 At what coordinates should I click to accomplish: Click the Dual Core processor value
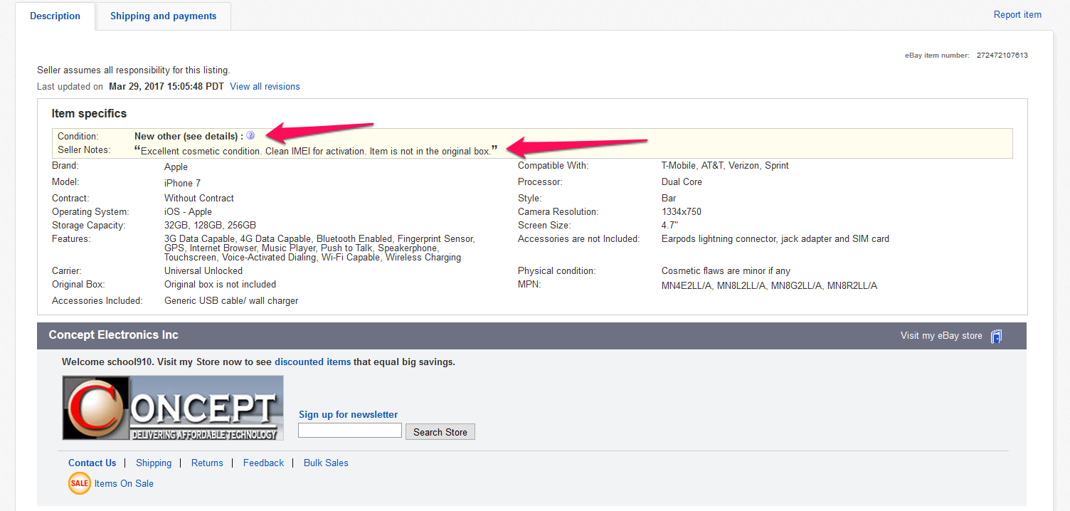[682, 181]
